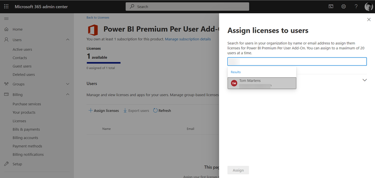Click the Home house icon
The height and width of the screenshot is (178, 375).
point(6,29)
